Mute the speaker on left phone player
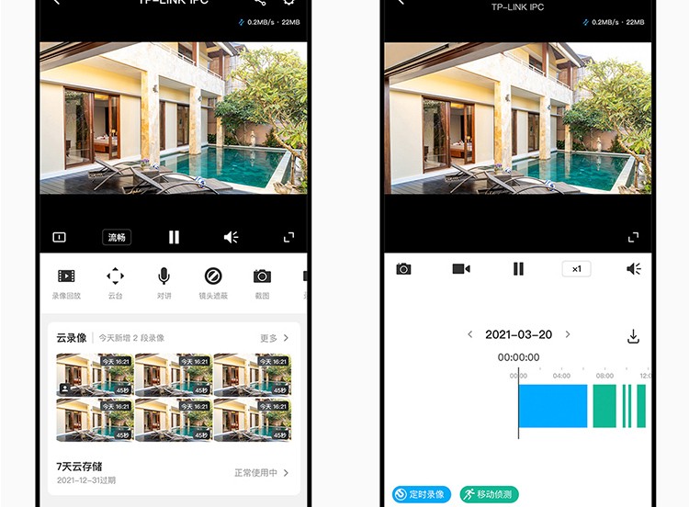The image size is (689, 507). click(231, 237)
